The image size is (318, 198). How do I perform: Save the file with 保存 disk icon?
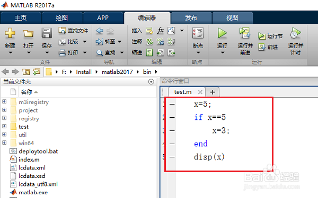(47, 33)
